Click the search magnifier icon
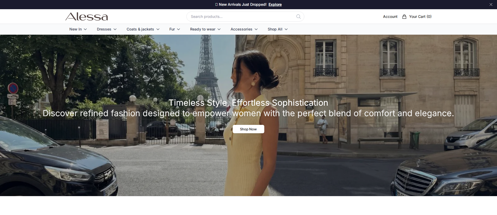The height and width of the screenshot is (215, 497). point(299,17)
